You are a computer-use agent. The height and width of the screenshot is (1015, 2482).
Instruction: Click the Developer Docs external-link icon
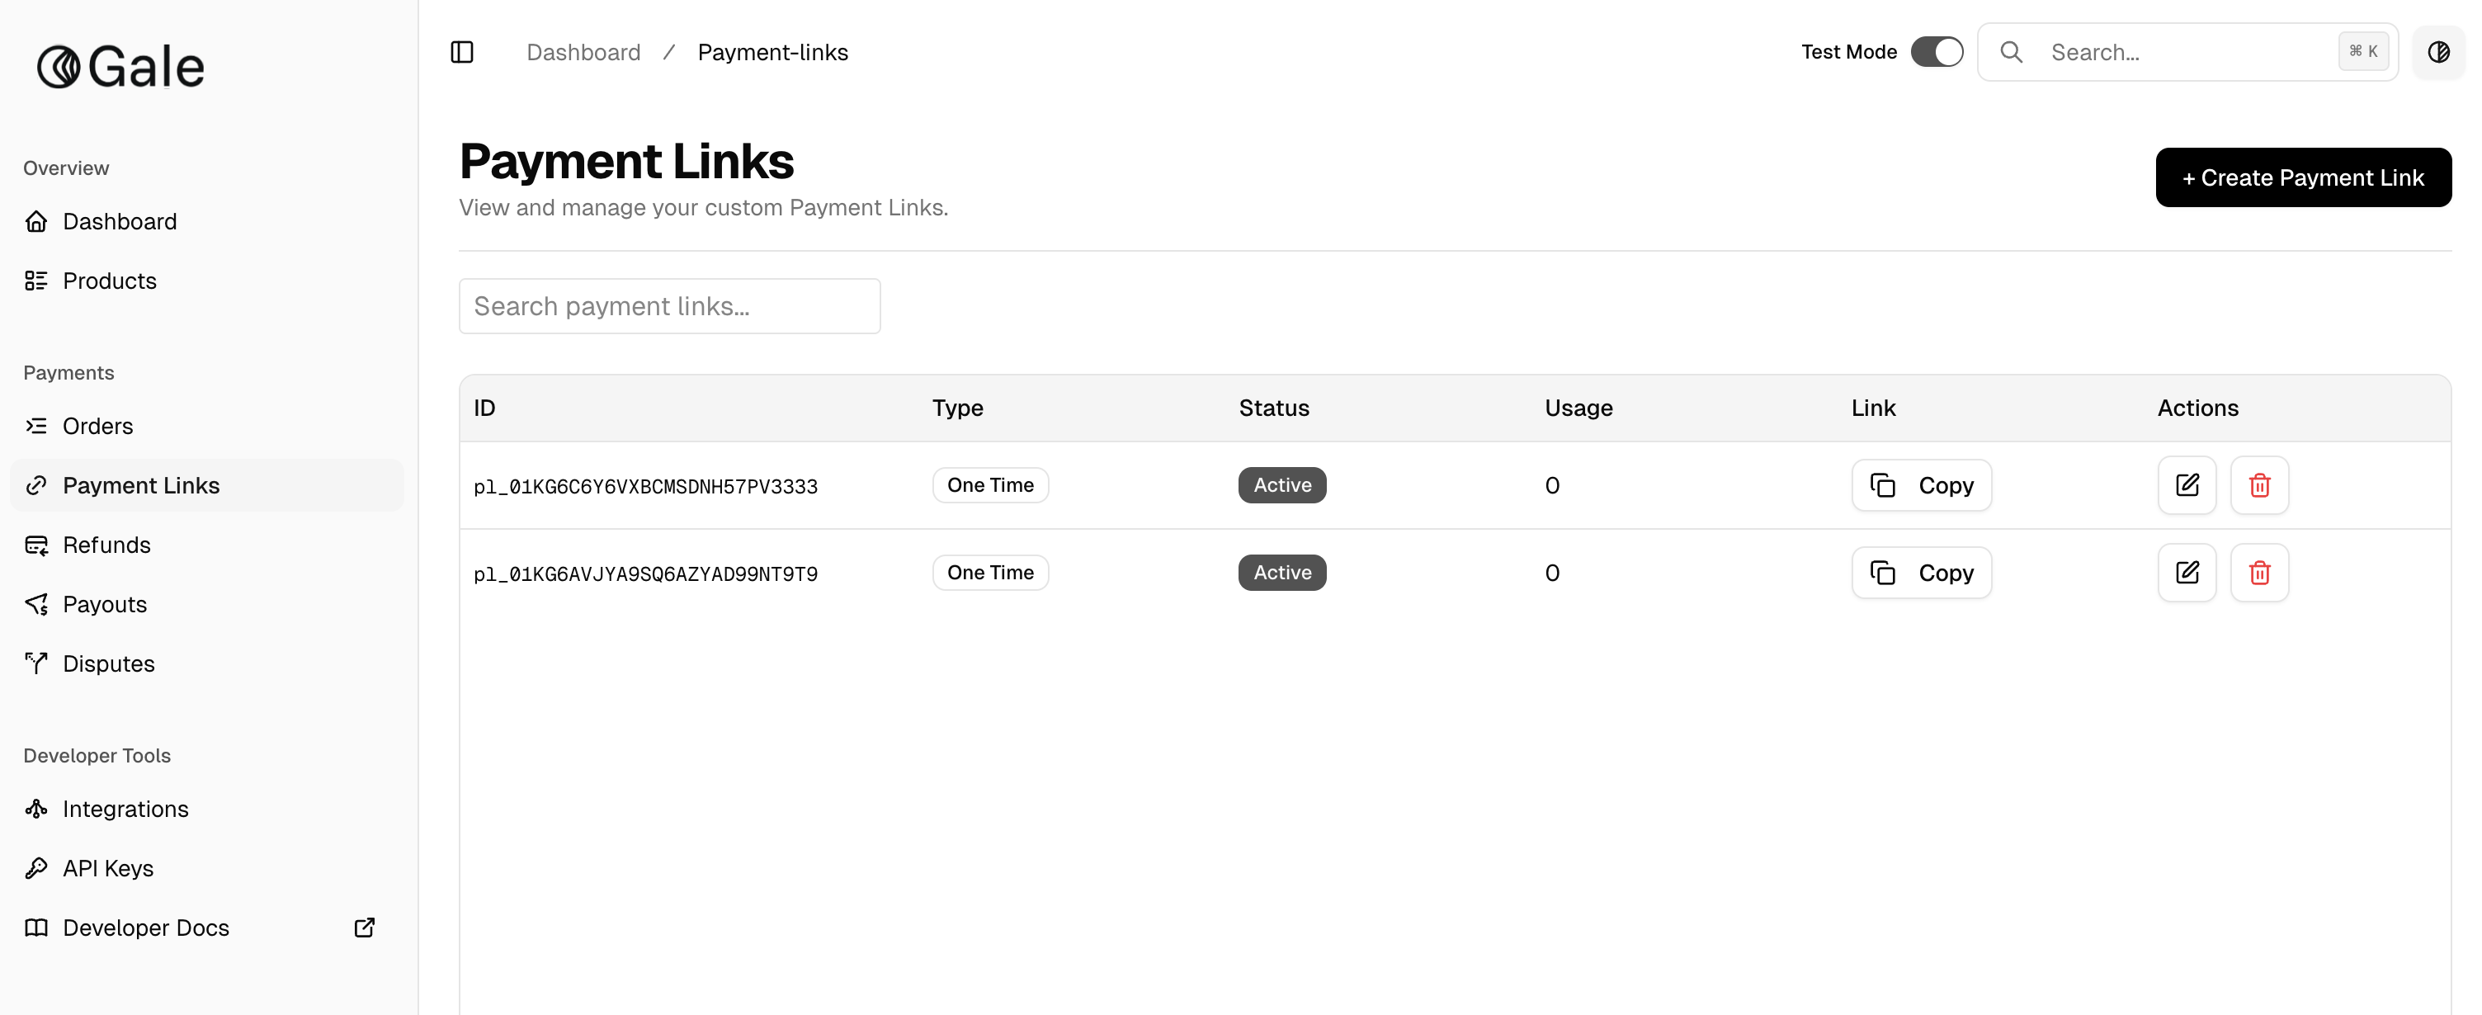click(364, 928)
